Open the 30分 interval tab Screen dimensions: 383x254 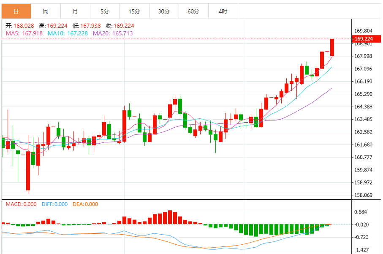point(164,11)
